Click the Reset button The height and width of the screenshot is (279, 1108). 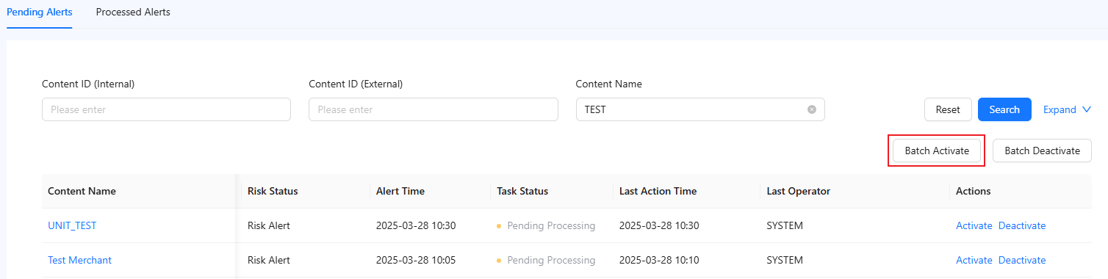(948, 109)
